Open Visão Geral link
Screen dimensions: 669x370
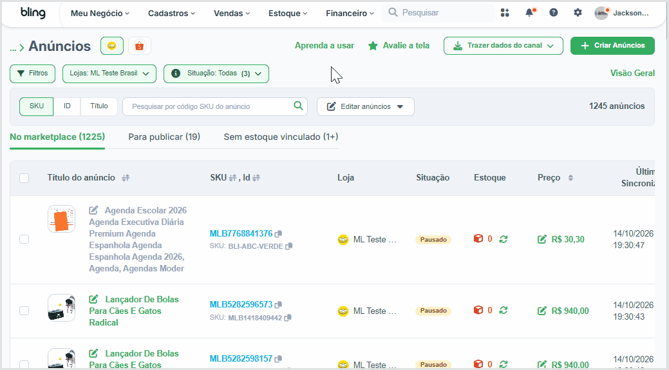click(x=632, y=73)
